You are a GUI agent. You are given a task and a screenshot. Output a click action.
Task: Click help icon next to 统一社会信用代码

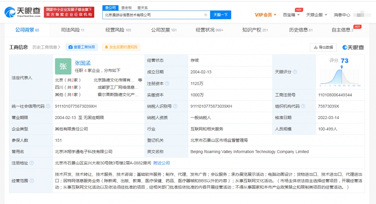(48, 106)
